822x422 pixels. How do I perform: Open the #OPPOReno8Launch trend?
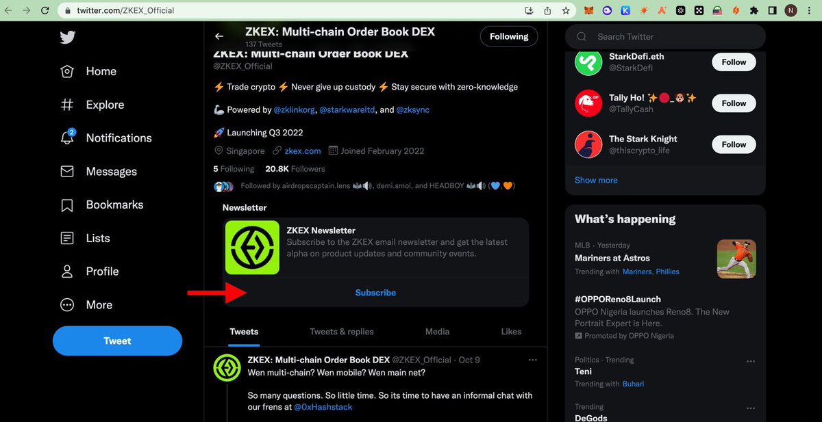click(x=618, y=299)
